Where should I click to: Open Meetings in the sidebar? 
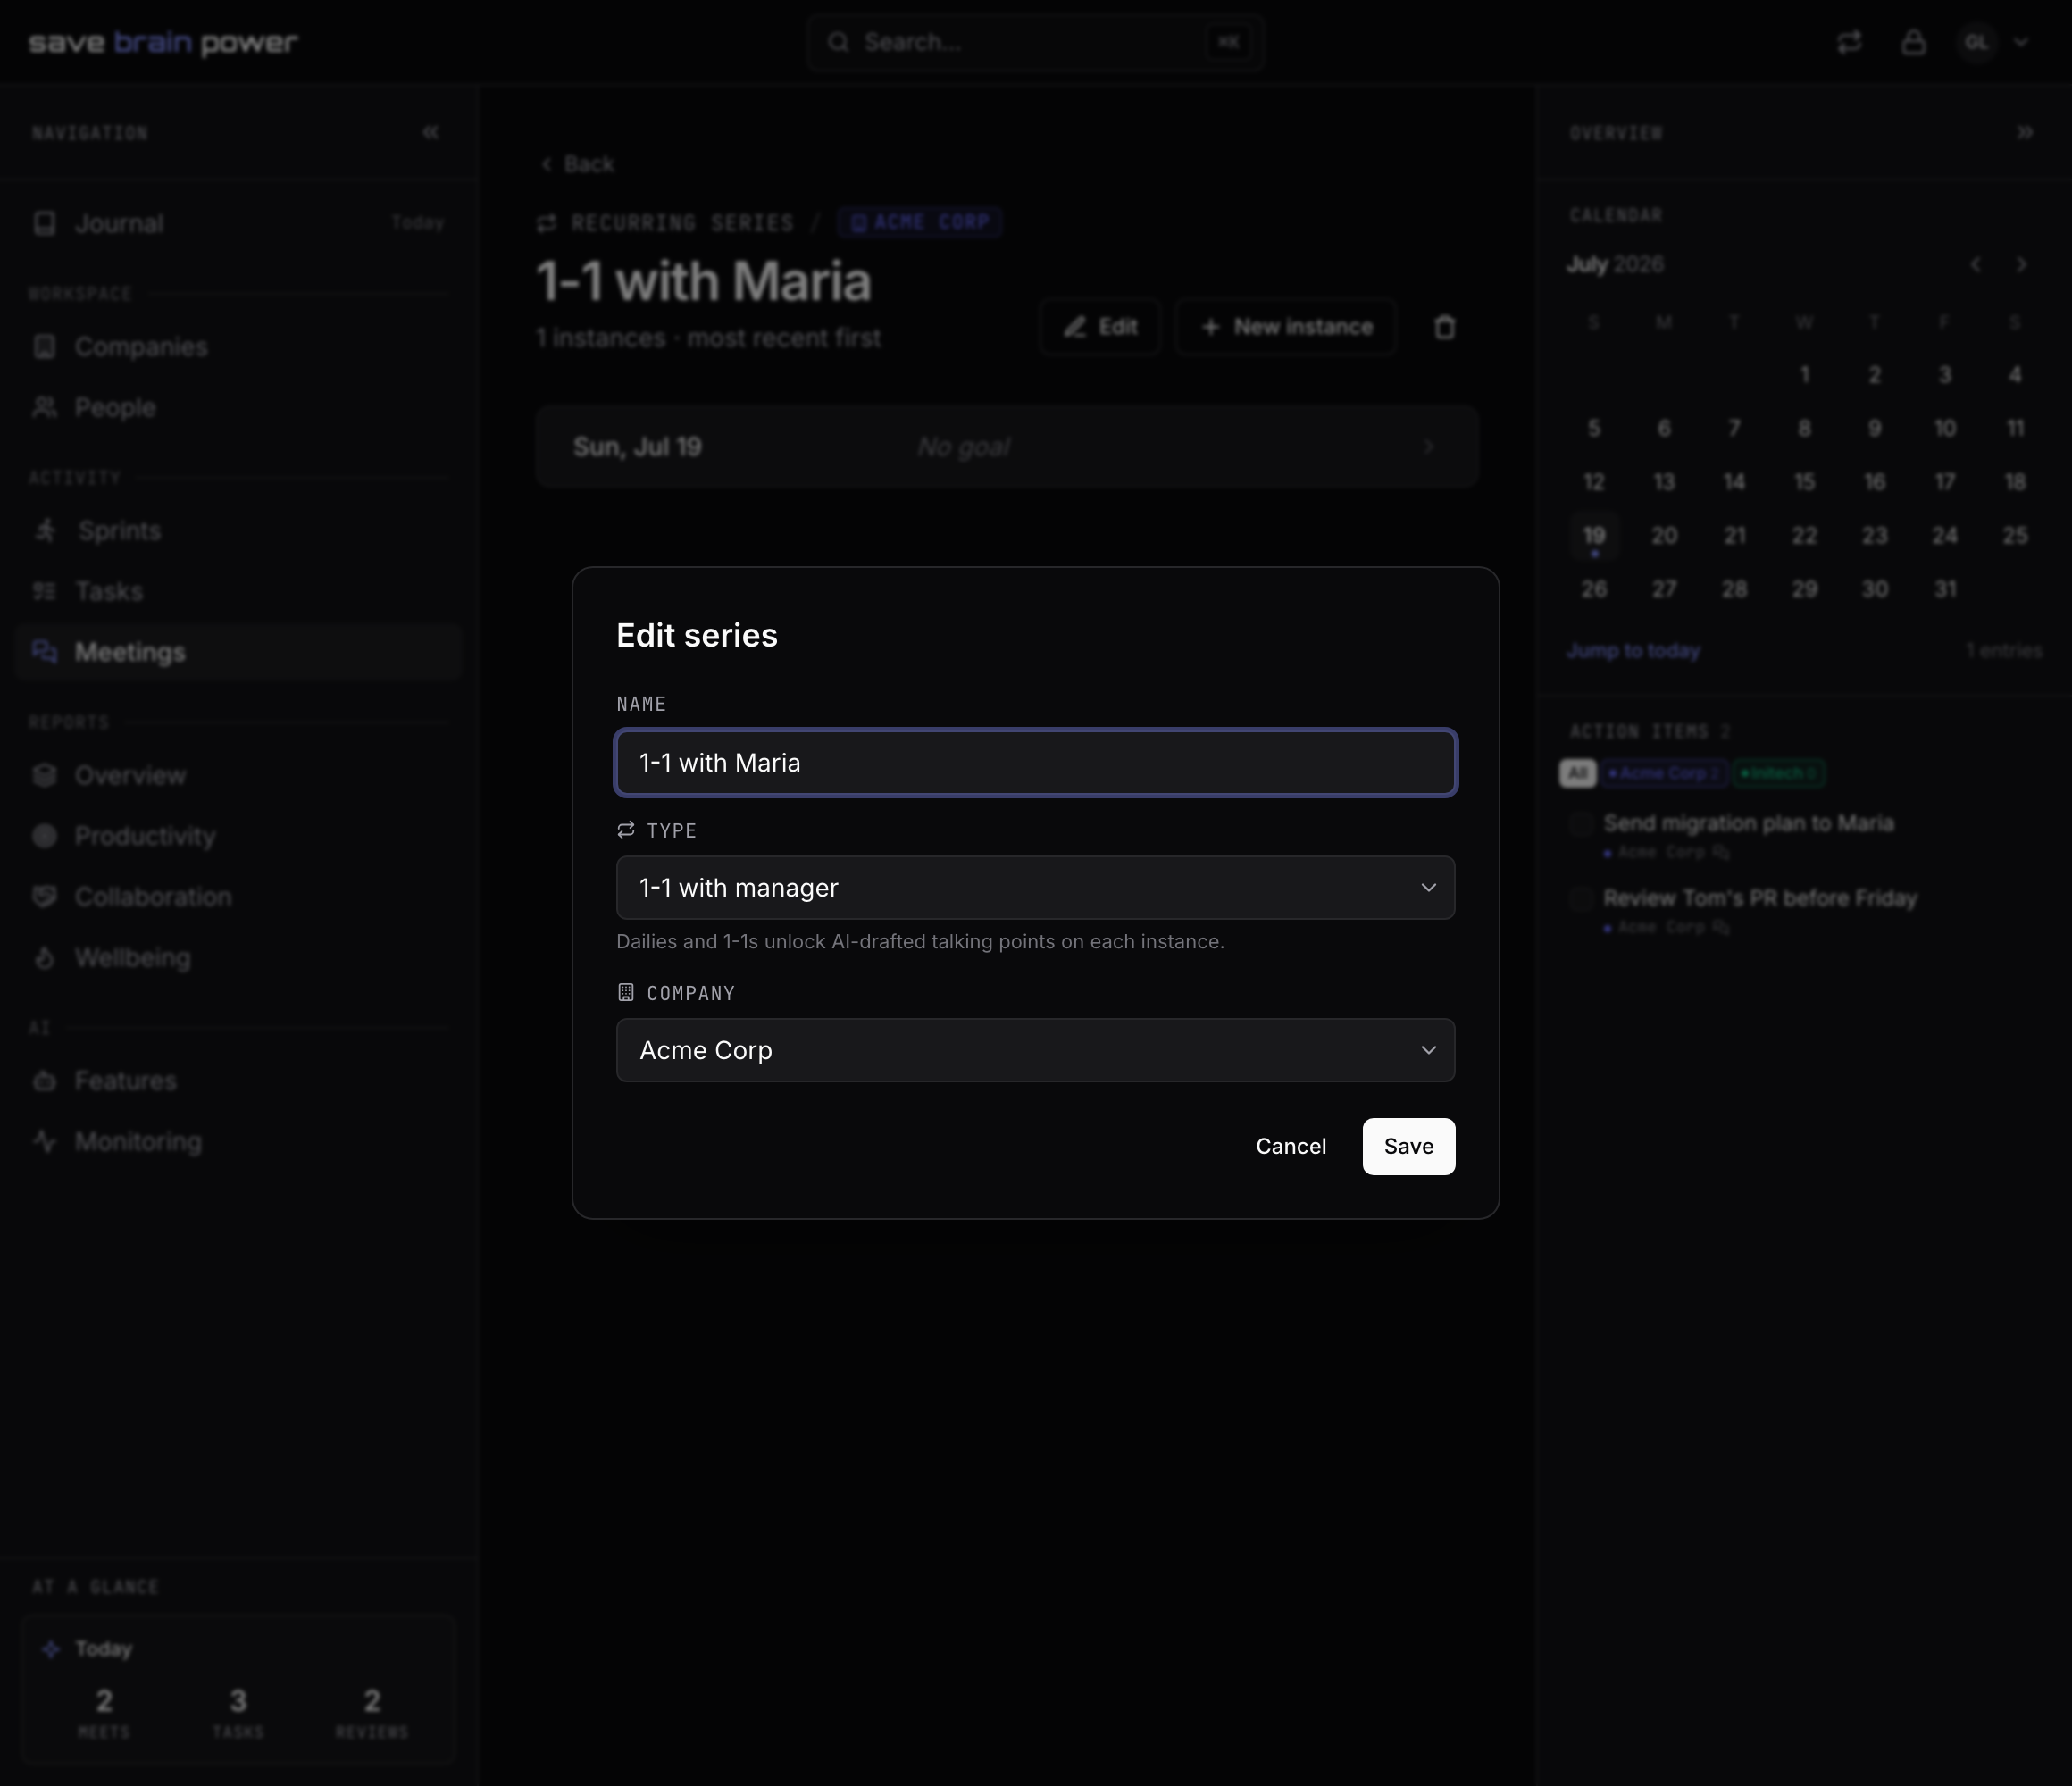(x=238, y=652)
